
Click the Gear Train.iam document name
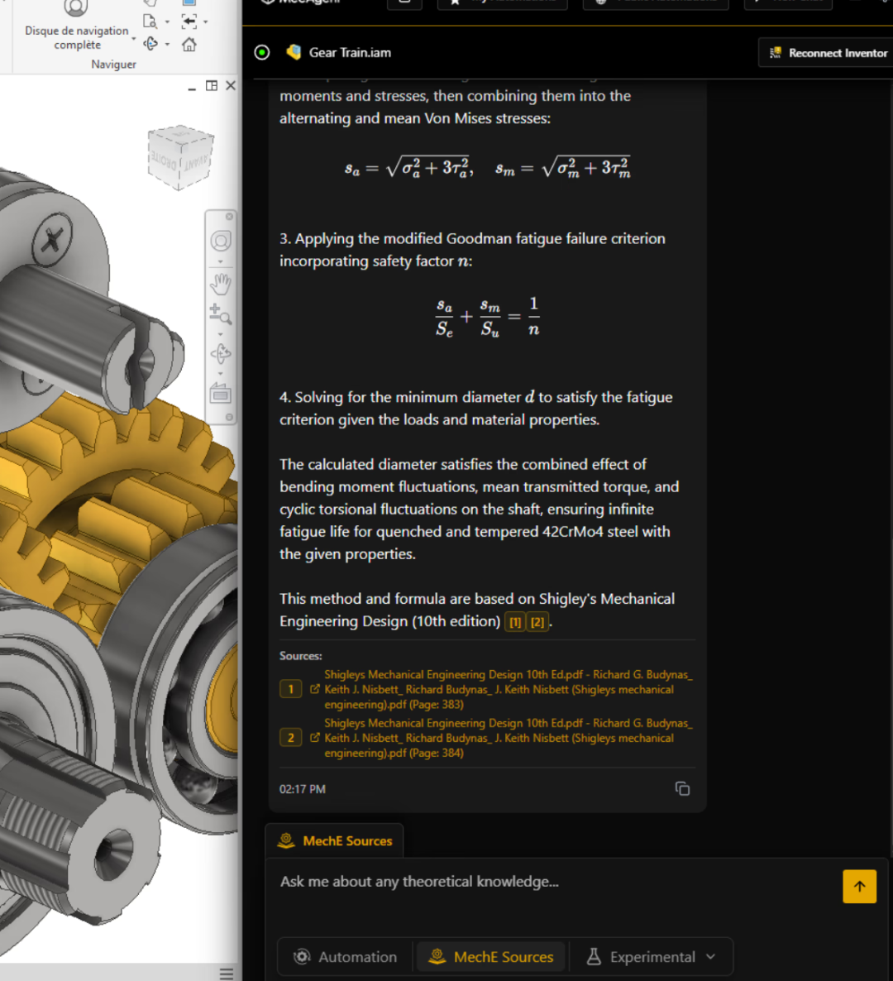pos(351,53)
